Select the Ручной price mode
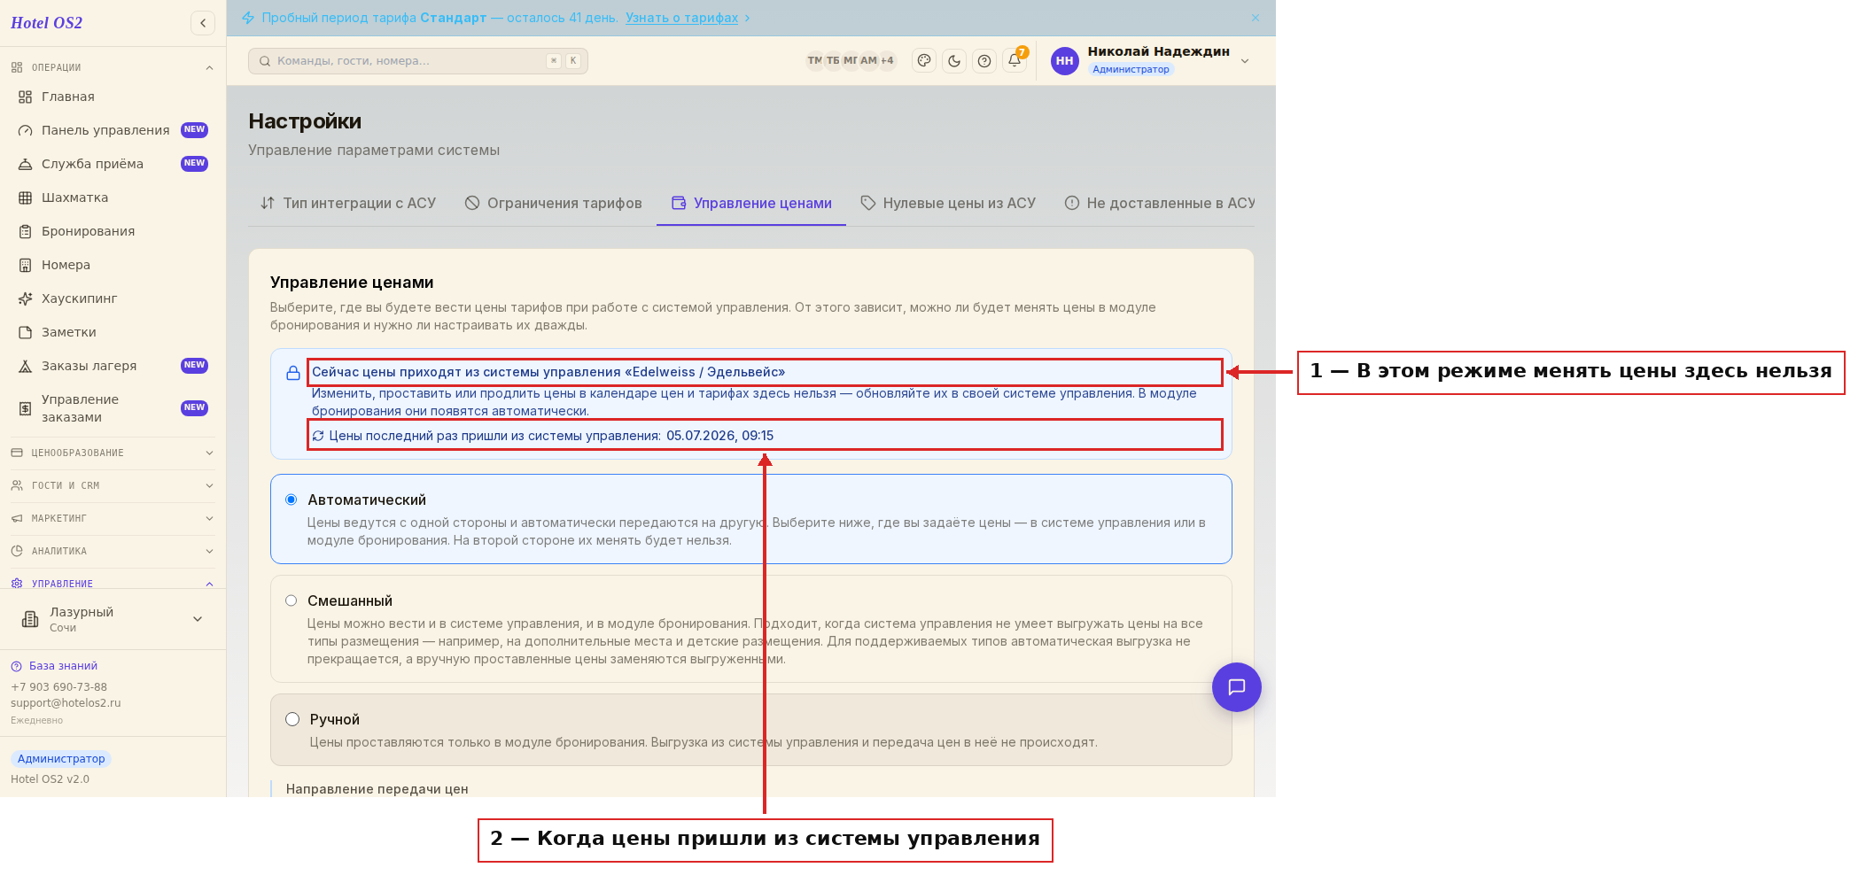 pos(292,719)
